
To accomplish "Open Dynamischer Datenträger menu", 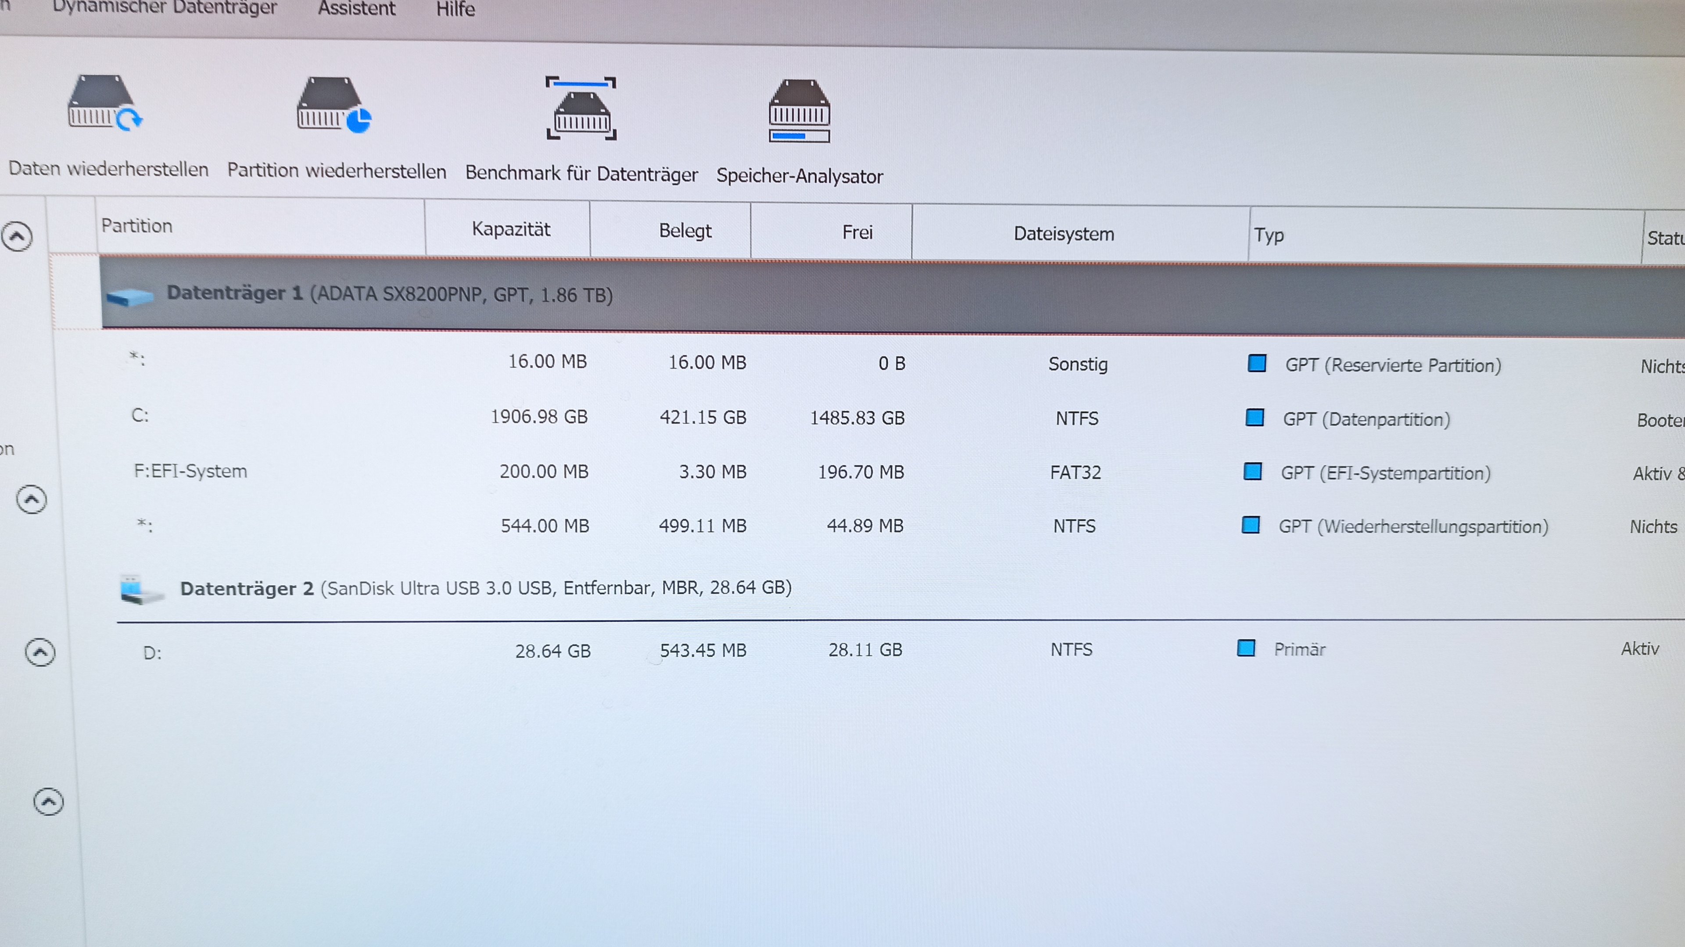I will pyautogui.click(x=165, y=8).
